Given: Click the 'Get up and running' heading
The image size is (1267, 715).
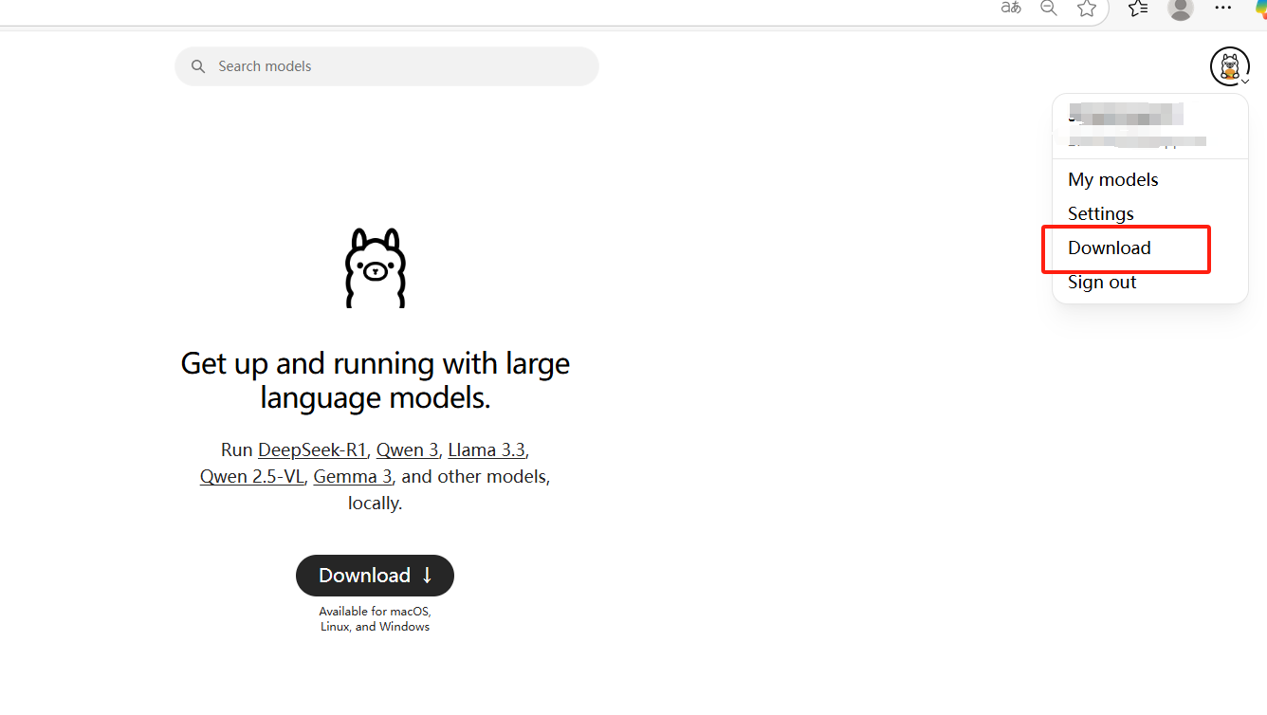Looking at the screenshot, I should coord(376,380).
